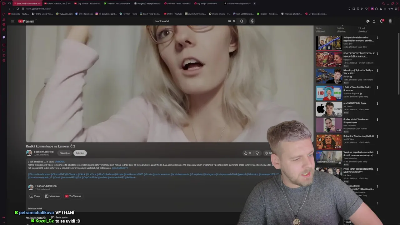This screenshot has width=400, height=225.
Task: Open the KDO Z KOHO?! video thumbnail
Action: pos(329,59)
